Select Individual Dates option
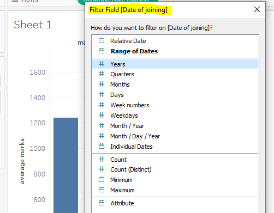The height and width of the screenshot is (213, 274). pyautogui.click(x=175, y=147)
